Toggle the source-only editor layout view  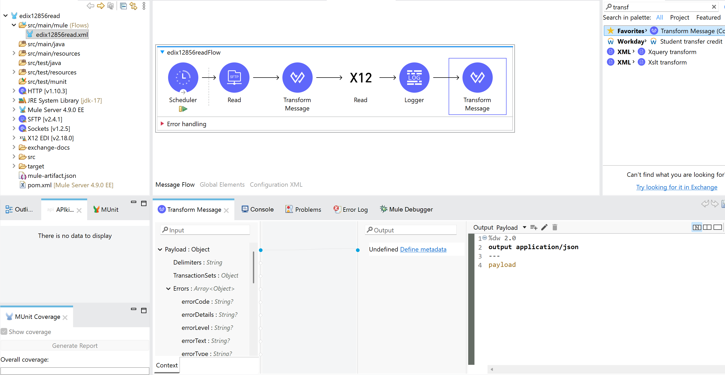tap(718, 227)
